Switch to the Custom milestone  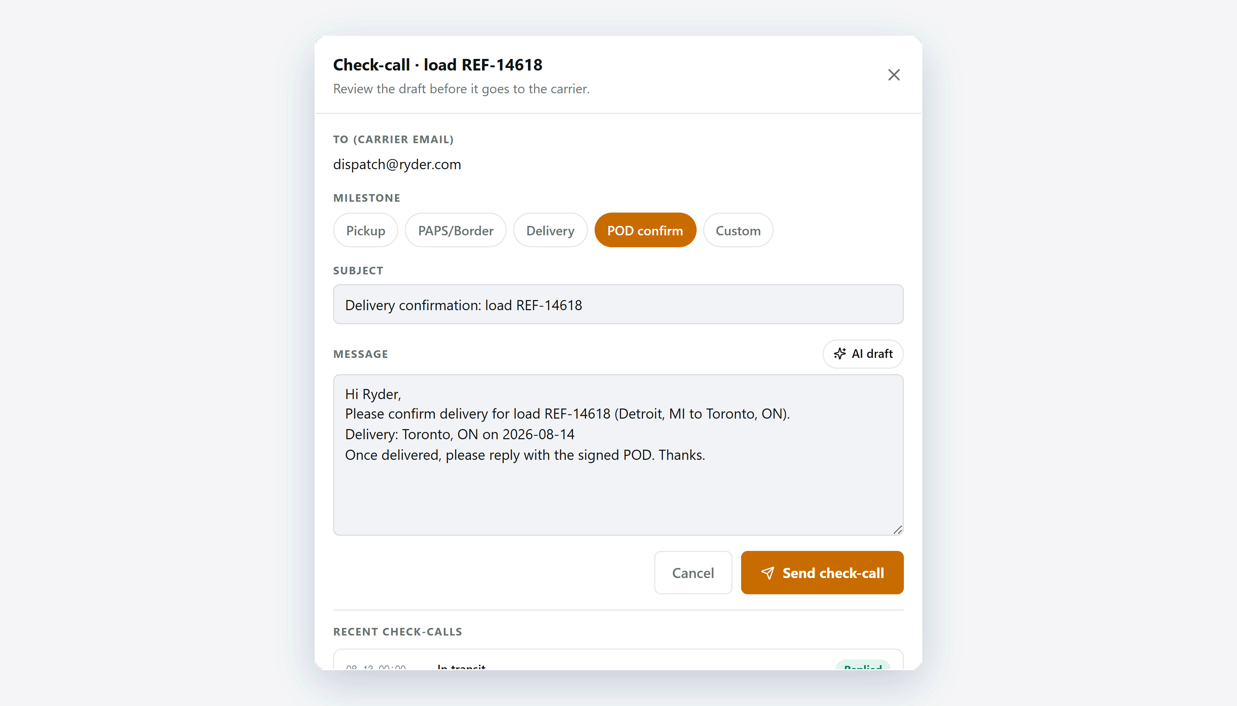(x=738, y=230)
